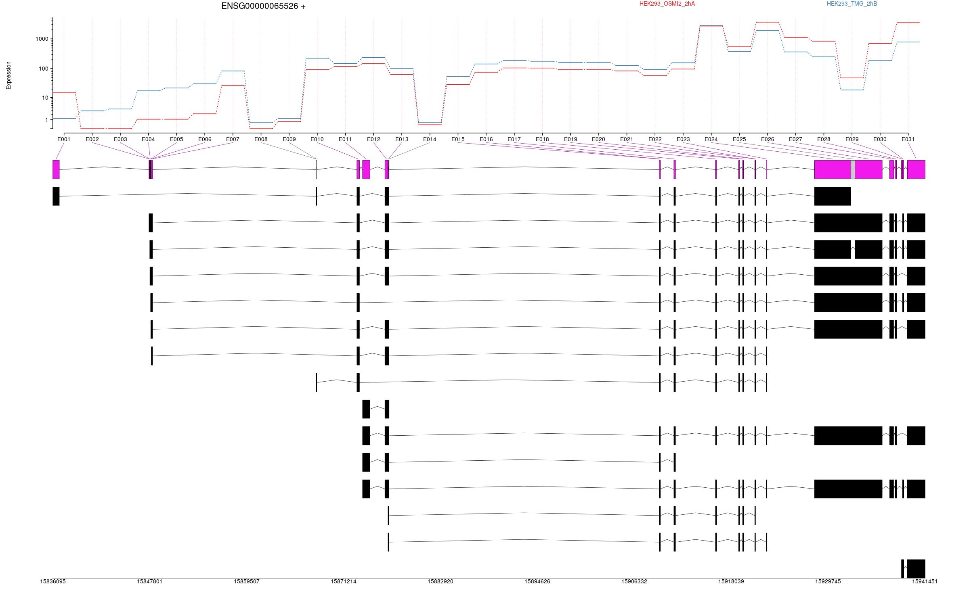This screenshot has width=969, height=589.
Task: Click the first magenta exon block in gene model
Action: pos(56,169)
